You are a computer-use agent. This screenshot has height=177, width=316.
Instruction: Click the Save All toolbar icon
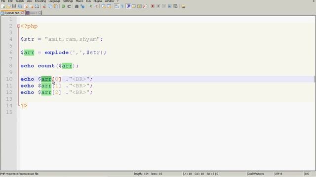pos(20,6)
